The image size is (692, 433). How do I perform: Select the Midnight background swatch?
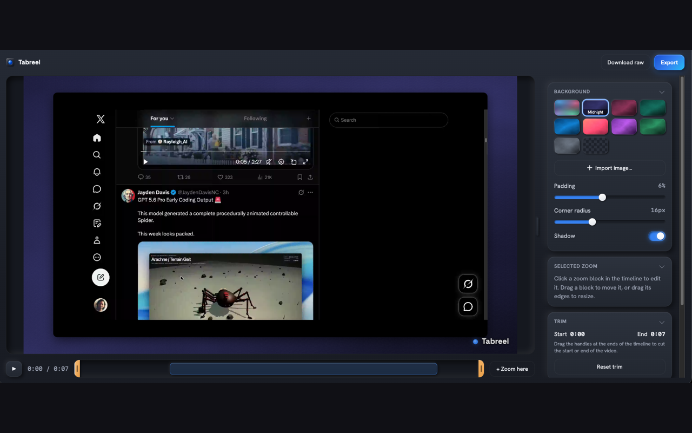click(595, 108)
